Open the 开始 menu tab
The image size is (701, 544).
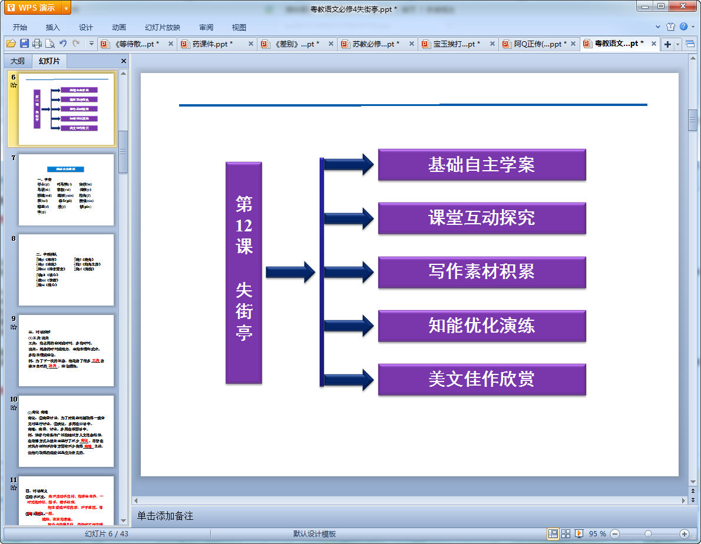[19, 27]
